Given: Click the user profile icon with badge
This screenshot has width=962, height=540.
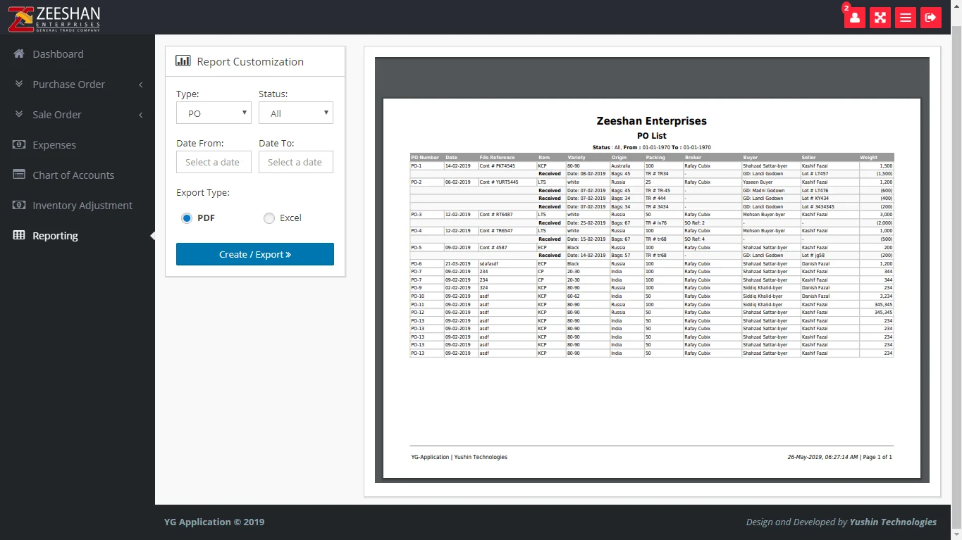Looking at the screenshot, I should pyautogui.click(x=854, y=18).
